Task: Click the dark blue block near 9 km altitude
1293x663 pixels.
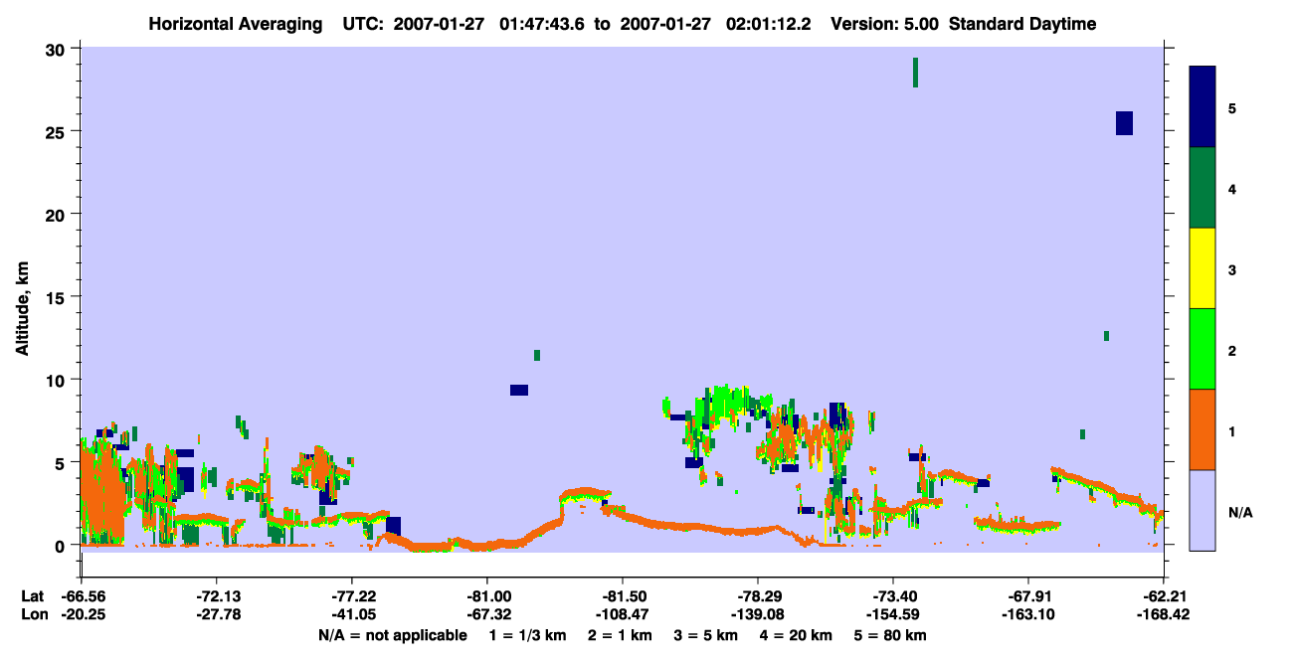Action: point(519,390)
